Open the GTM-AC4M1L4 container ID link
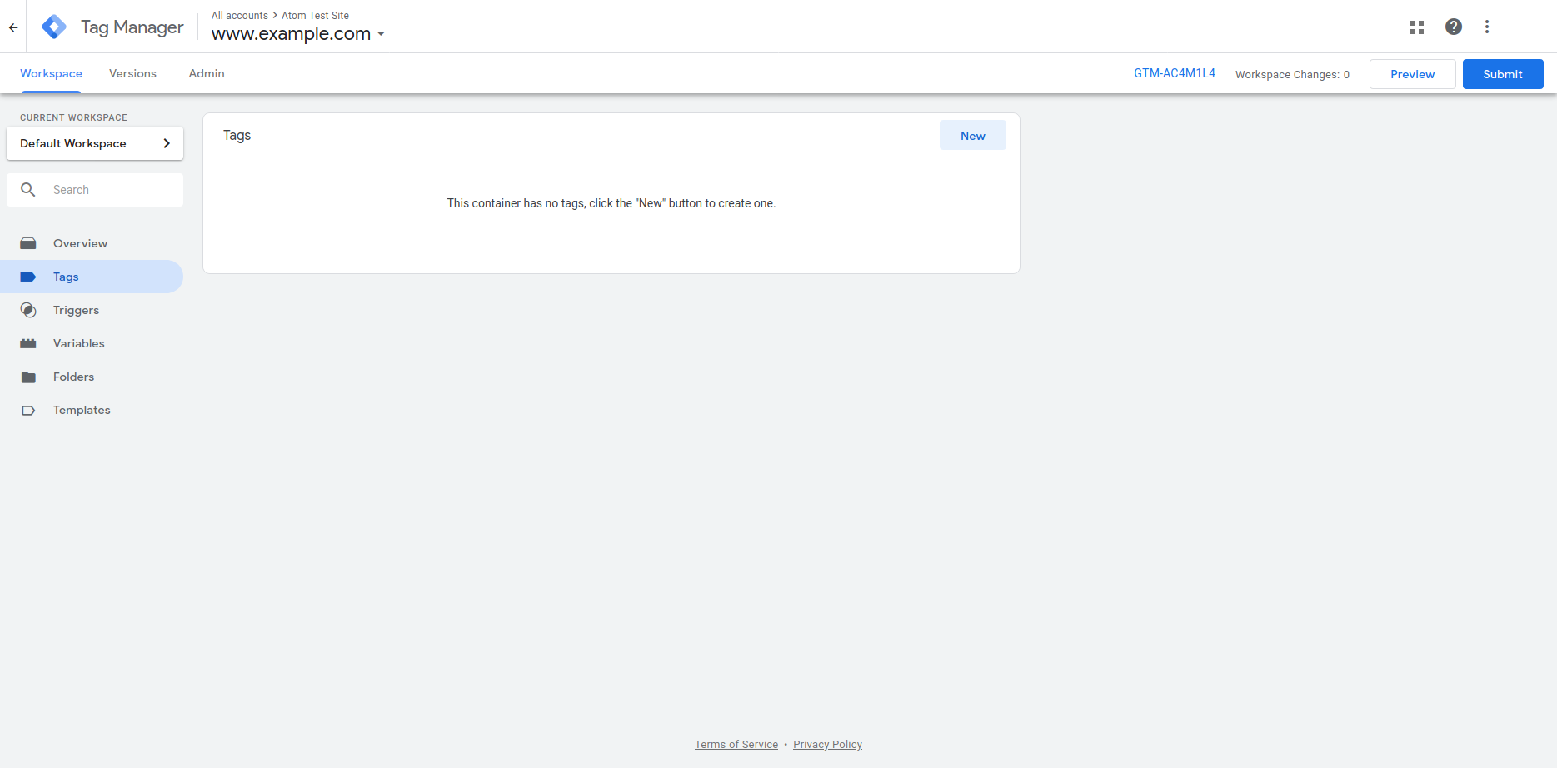1557x768 pixels. tap(1174, 73)
